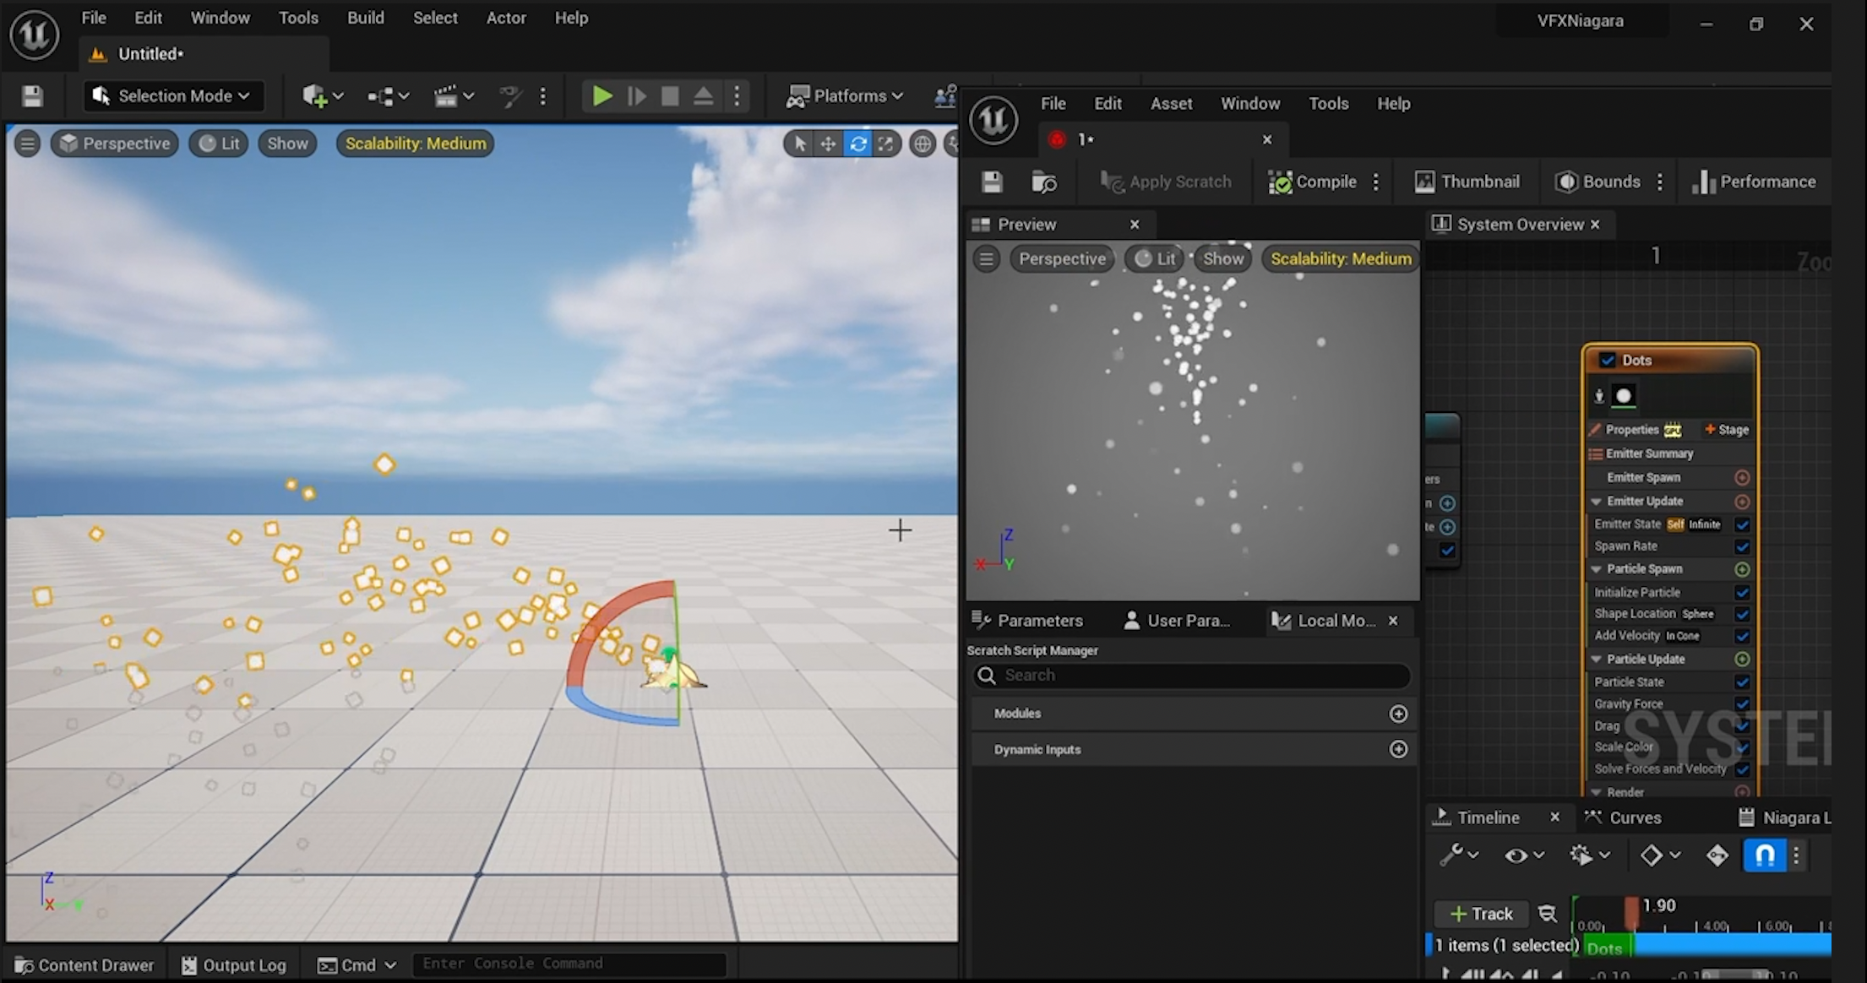
Task: Click the Add Track button
Action: 1481,914
